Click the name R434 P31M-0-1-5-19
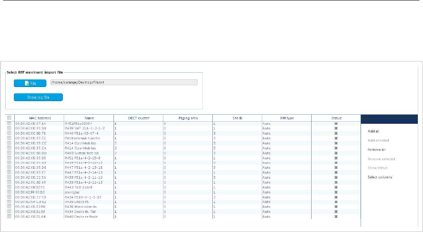The height and width of the screenshot is (232, 423). pos(83,197)
